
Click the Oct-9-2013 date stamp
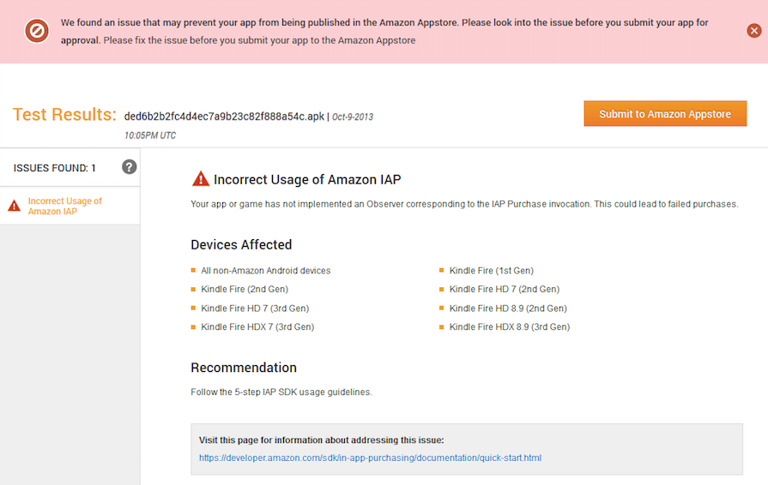coord(353,117)
